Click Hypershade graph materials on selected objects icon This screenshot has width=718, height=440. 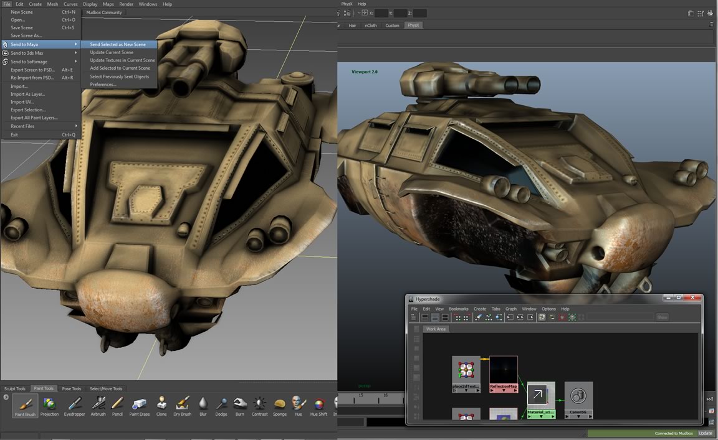(499, 317)
